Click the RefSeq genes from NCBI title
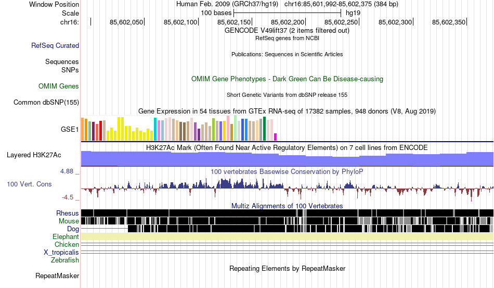This screenshot has height=288, width=494. pos(287,38)
